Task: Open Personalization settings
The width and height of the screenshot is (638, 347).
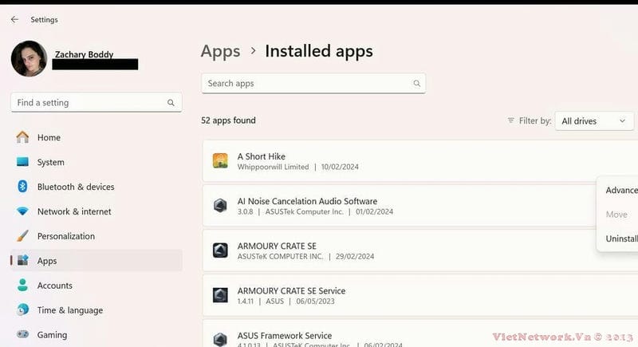Action: click(x=96, y=236)
